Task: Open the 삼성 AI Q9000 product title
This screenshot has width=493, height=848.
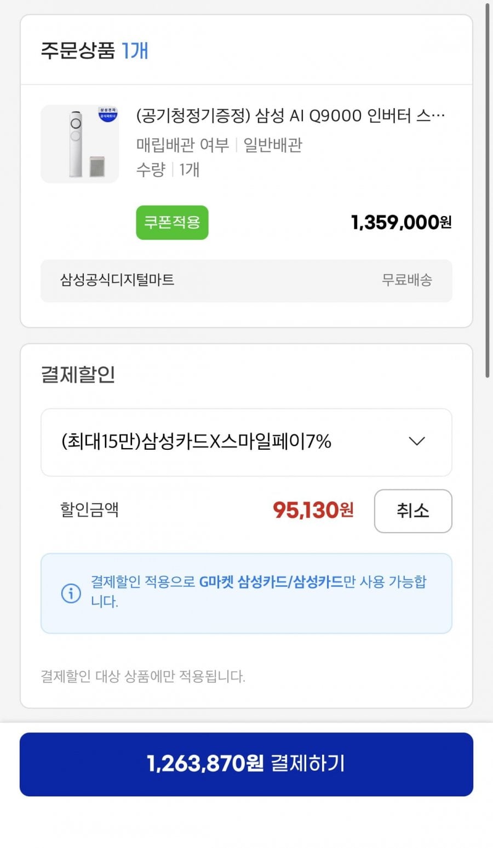Action: tap(290, 116)
